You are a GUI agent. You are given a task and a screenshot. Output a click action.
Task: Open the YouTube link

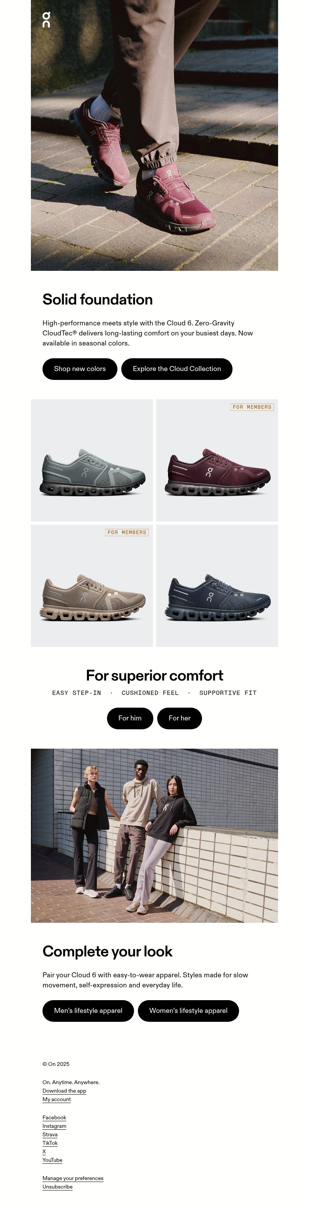[53, 1160]
